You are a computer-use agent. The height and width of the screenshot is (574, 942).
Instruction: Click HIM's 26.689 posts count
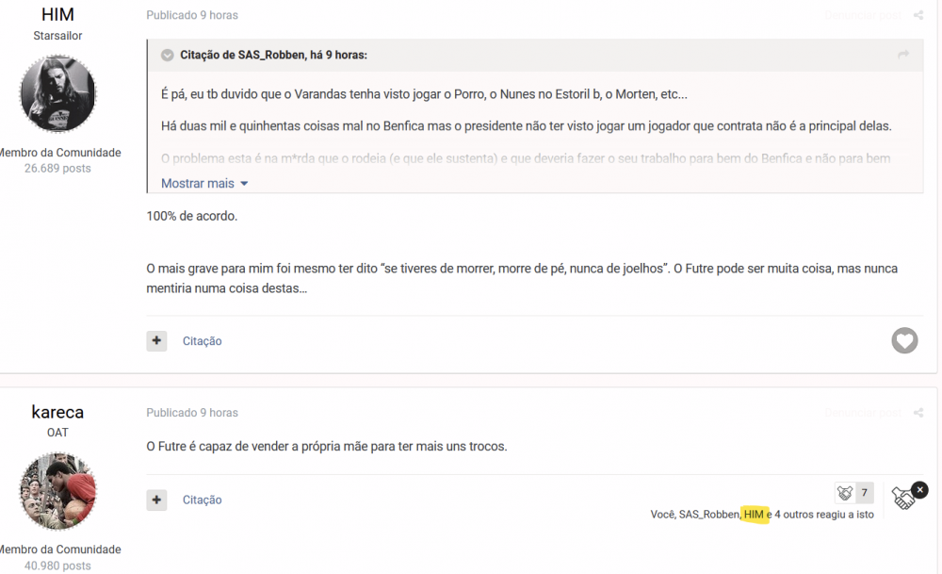click(x=57, y=169)
